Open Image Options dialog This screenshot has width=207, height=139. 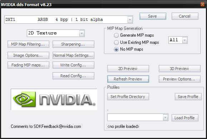pyautogui.click(x=28, y=55)
